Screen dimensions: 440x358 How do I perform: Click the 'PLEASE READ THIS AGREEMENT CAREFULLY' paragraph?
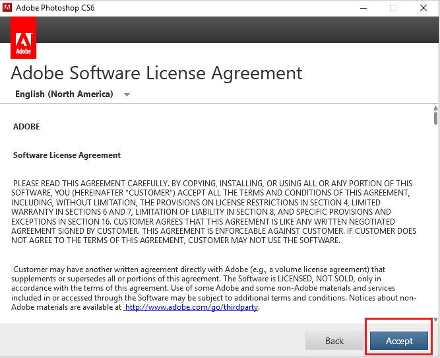[x=214, y=212]
